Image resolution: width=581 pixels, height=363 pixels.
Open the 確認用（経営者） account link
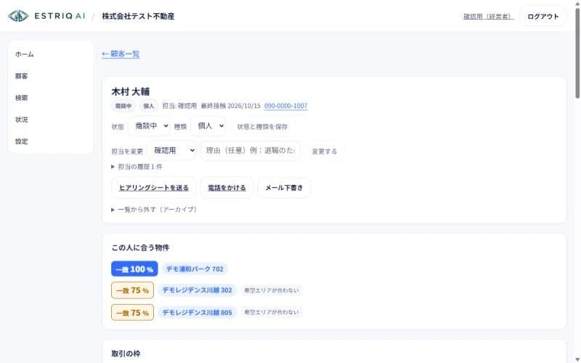click(488, 16)
